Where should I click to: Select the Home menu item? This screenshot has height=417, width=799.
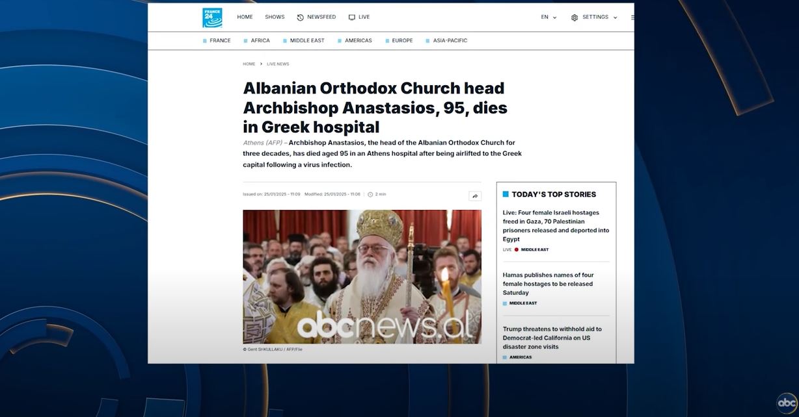pyautogui.click(x=245, y=17)
